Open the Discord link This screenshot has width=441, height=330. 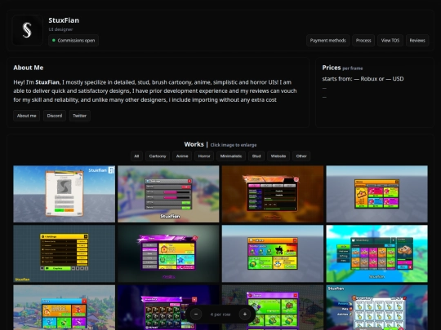[55, 116]
